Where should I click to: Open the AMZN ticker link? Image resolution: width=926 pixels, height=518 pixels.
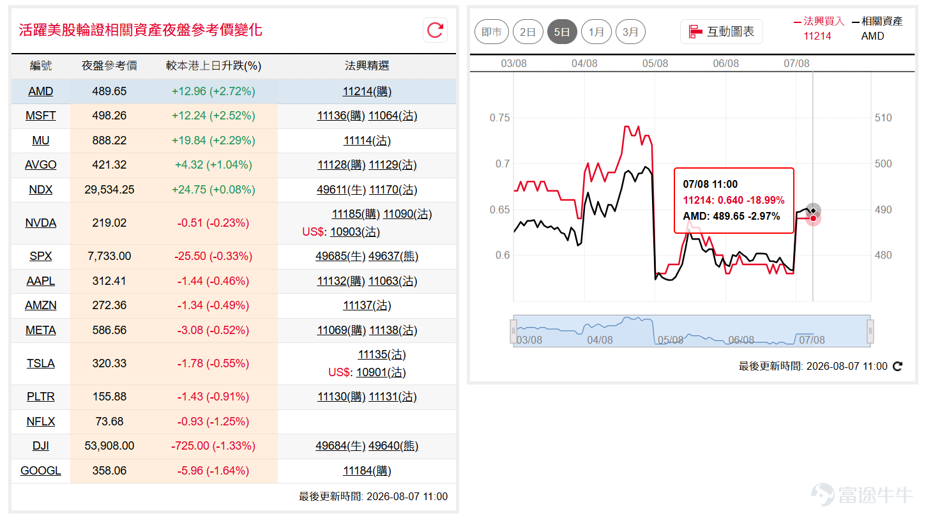[41, 305]
